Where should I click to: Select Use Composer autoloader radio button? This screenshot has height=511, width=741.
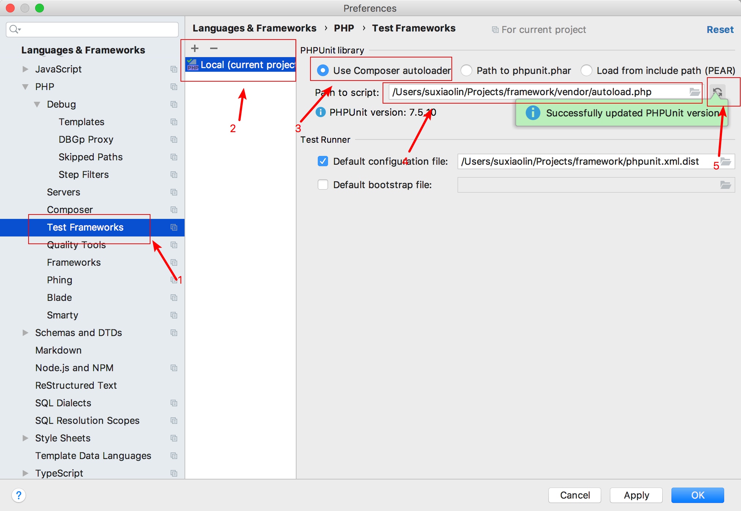pyautogui.click(x=323, y=70)
